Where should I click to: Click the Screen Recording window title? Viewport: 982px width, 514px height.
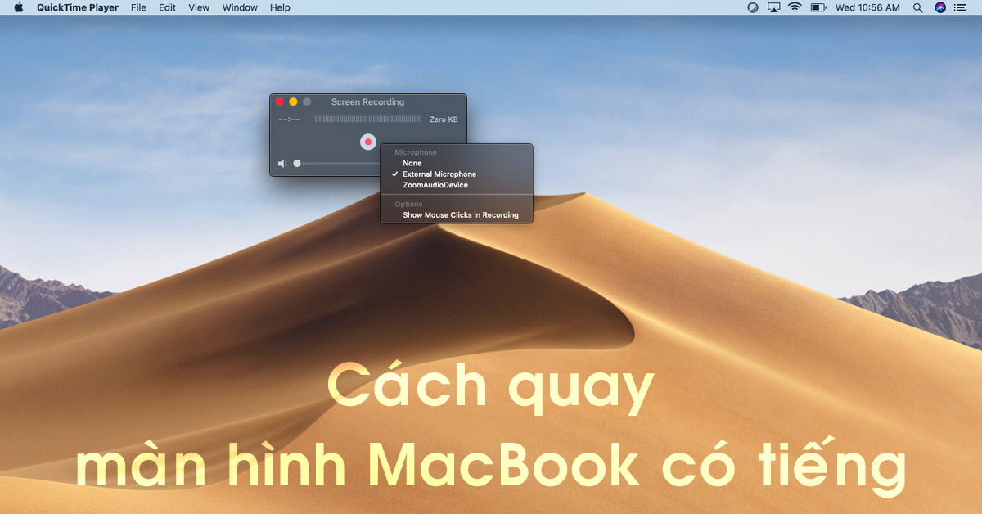(367, 102)
